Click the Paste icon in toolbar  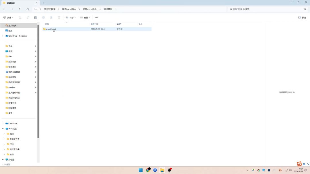point(36,17)
